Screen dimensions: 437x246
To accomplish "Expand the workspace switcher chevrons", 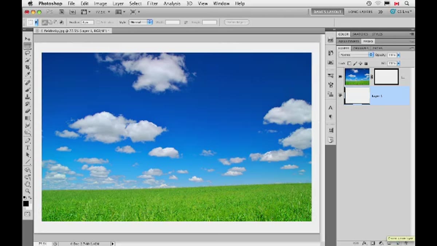I will pyautogui.click(x=380, y=12).
